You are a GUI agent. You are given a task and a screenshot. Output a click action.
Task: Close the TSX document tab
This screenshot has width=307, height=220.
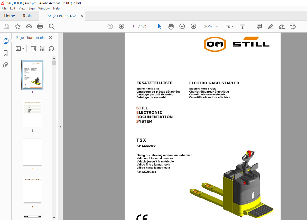(82, 16)
